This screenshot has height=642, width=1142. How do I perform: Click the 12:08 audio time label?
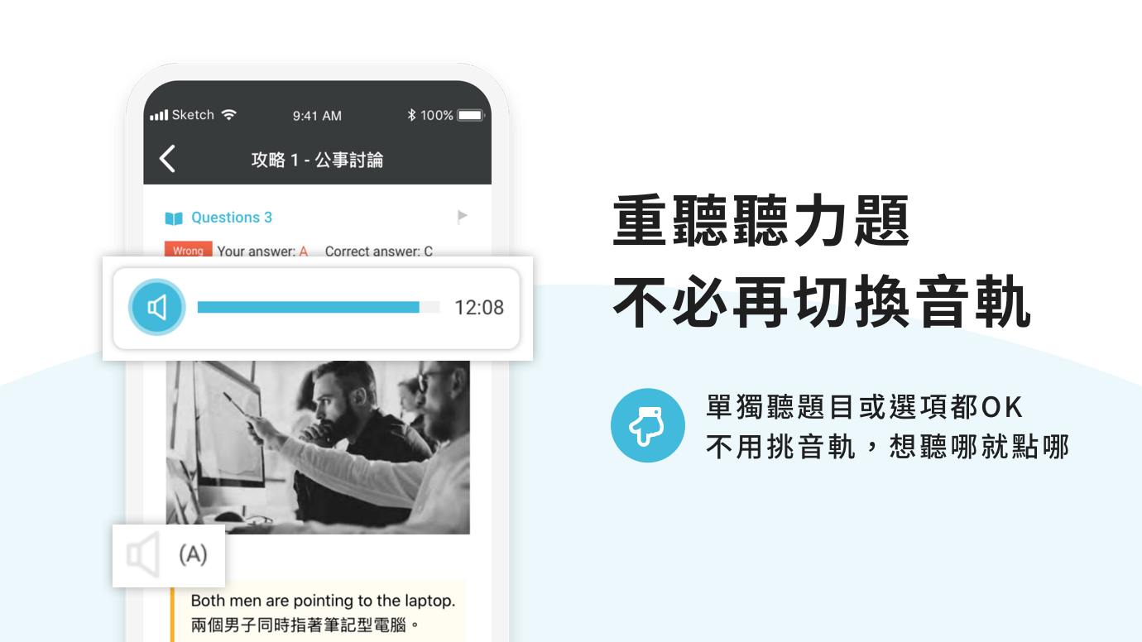(479, 308)
